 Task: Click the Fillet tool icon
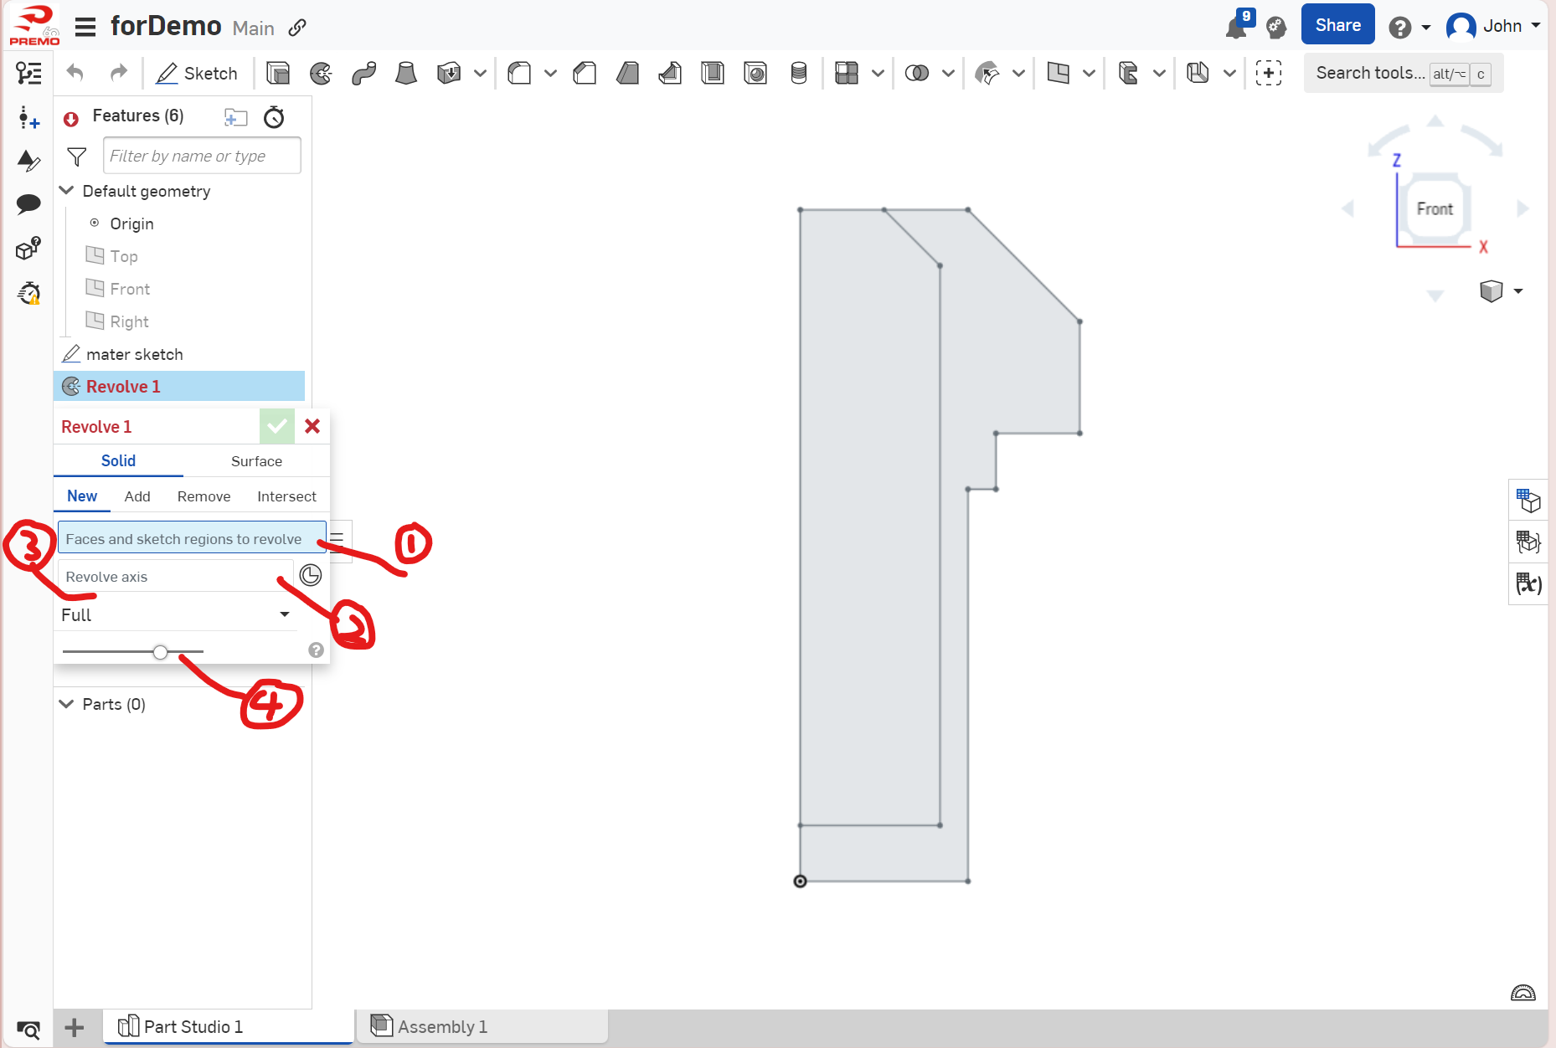(519, 74)
